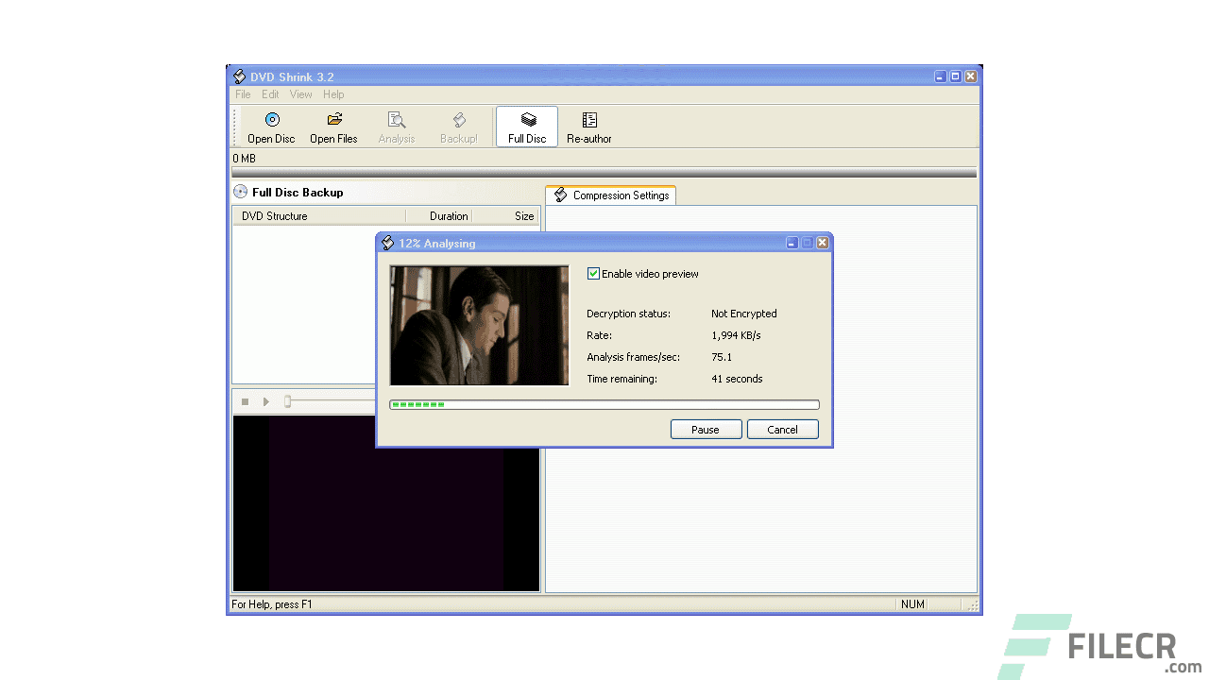Select the Compression Settings tab
The image size is (1209, 680).
619,195
